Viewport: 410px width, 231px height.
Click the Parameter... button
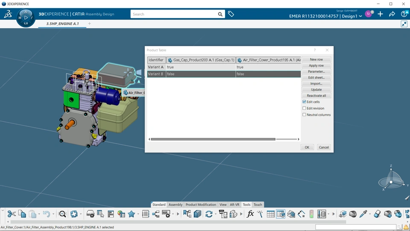pos(316,72)
